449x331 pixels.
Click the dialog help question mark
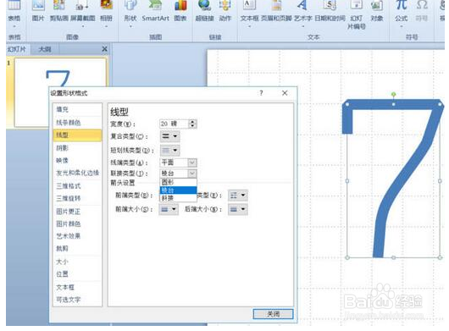(x=261, y=93)
